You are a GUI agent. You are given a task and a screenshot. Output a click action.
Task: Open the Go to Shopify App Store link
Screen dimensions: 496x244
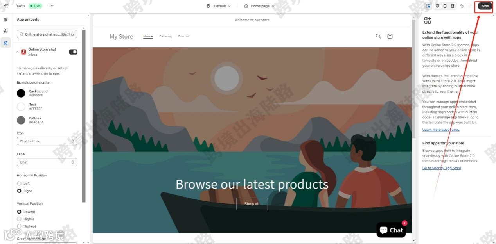pyautogui.click(x=442, y=168)
